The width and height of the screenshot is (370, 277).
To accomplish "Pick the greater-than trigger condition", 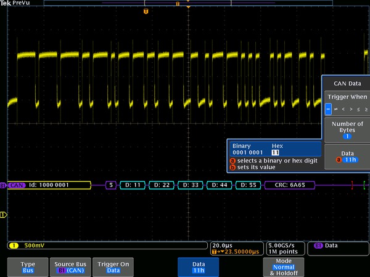I will click(350, 110).
